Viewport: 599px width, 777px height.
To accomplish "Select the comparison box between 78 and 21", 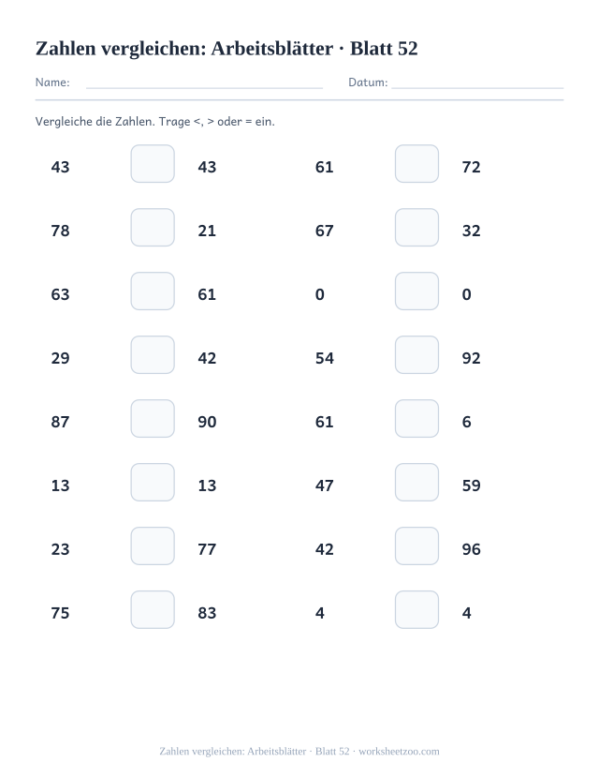I will [x=153, y=228].
